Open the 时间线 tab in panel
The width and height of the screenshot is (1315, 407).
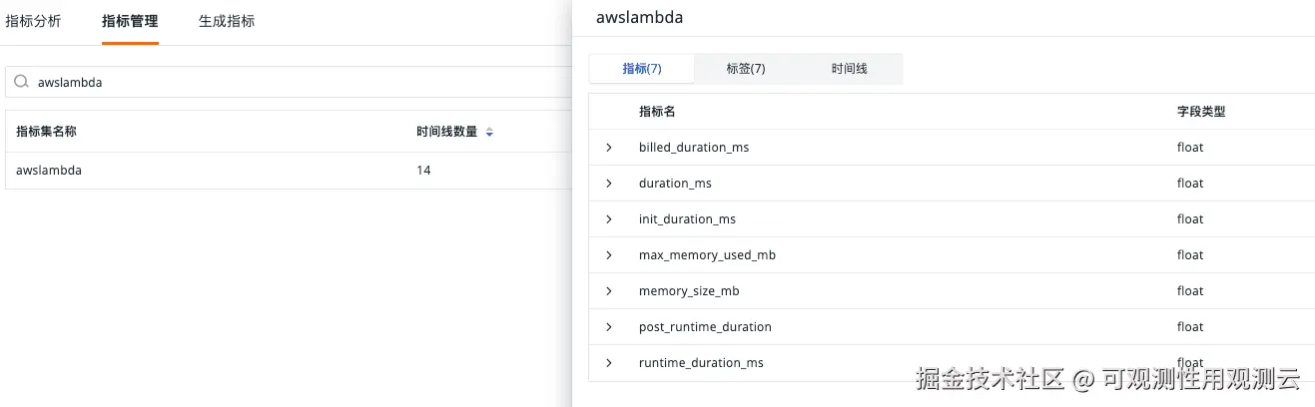(850, 69)
